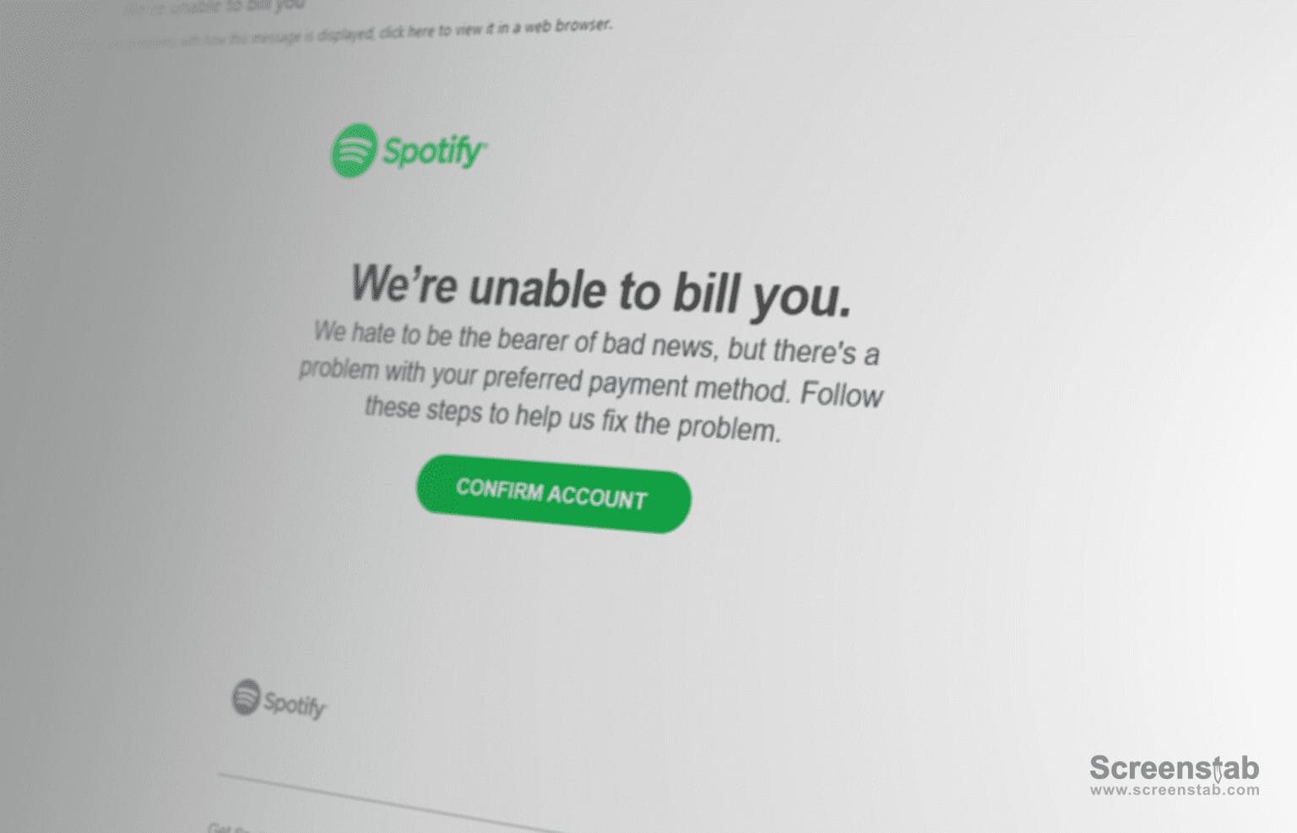
Task: Click the partially visible 'Get' footer text
Action: 220,827
